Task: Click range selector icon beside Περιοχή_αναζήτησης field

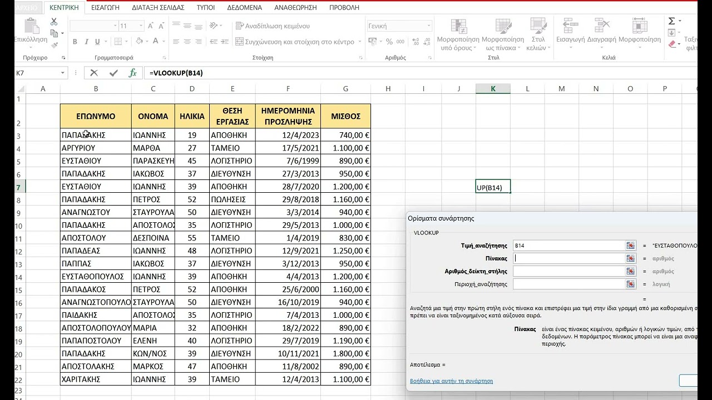Action: pyautogui.click(x=630, y=284)
